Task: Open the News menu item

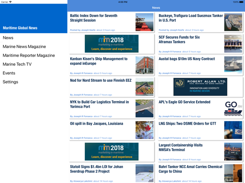Action: pos(34,38)
